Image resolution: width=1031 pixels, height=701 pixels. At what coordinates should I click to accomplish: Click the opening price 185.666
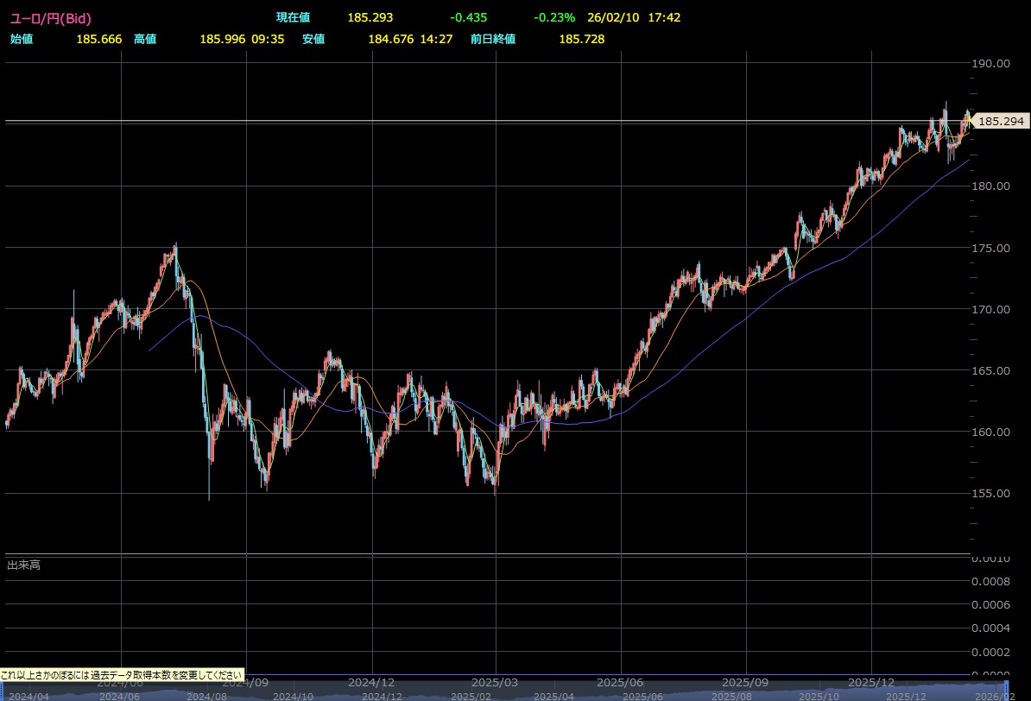pyautogui.click(x=99, y=39)
